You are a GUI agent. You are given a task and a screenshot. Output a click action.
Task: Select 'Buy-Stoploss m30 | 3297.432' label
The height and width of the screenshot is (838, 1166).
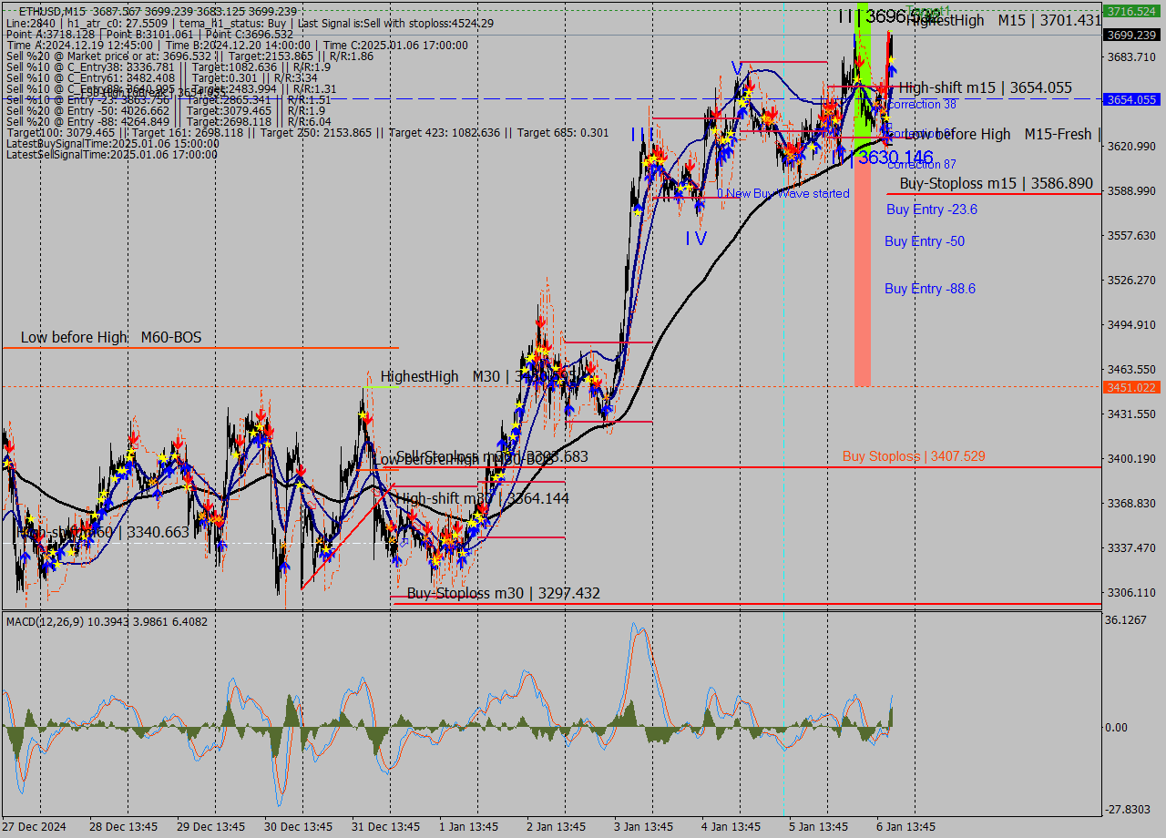(503, 593)
